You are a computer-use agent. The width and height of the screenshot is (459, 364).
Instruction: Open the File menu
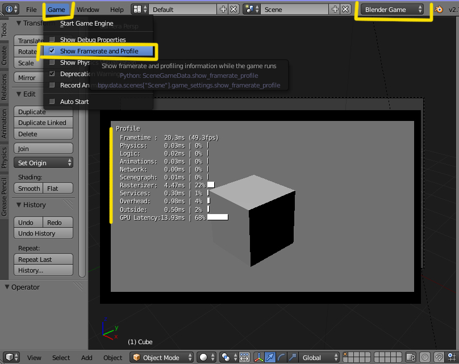(x=31, y=9)
